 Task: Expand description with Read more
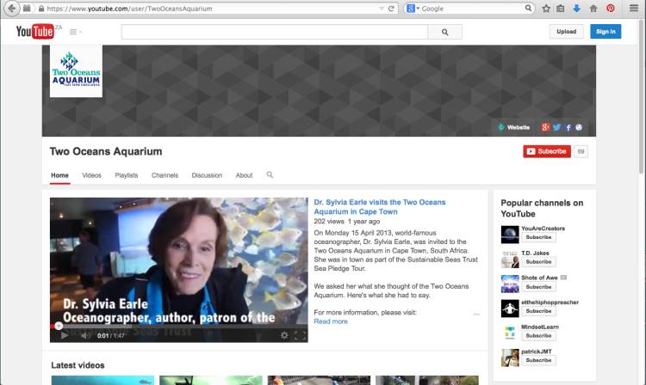tap(331, 321)
